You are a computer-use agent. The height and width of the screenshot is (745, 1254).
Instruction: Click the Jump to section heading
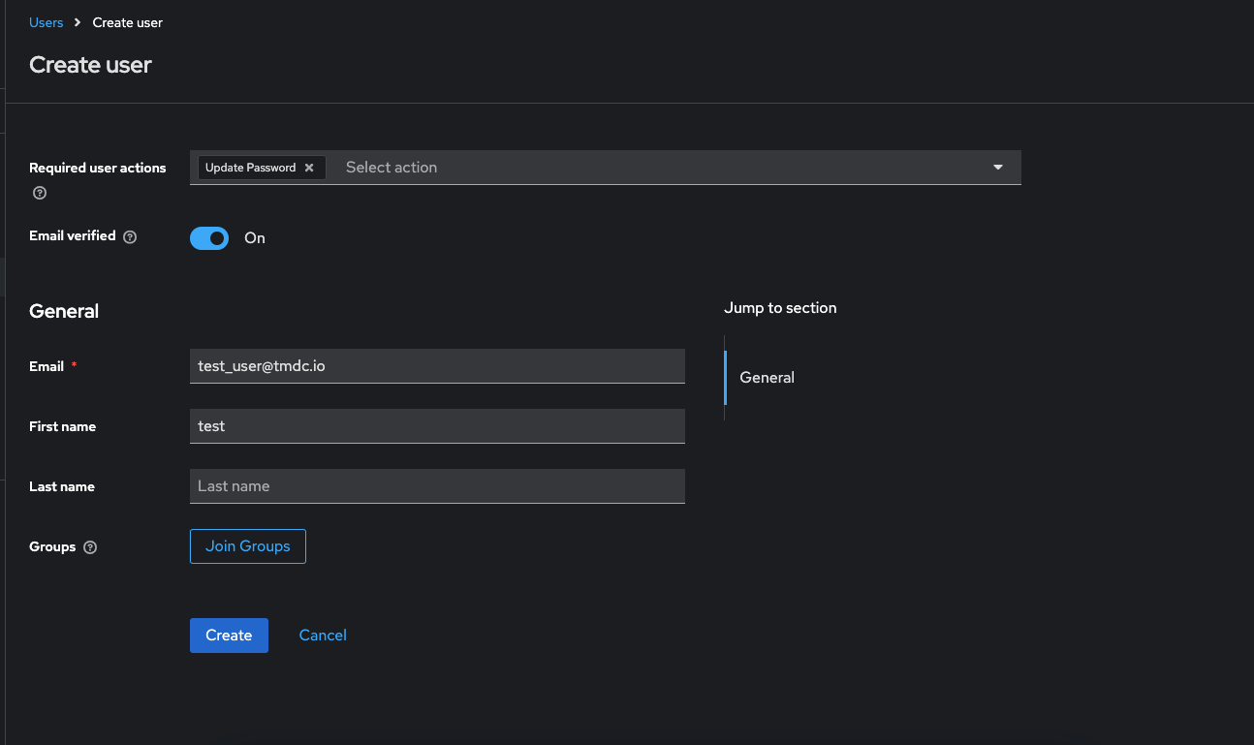[x=780, y=308]
